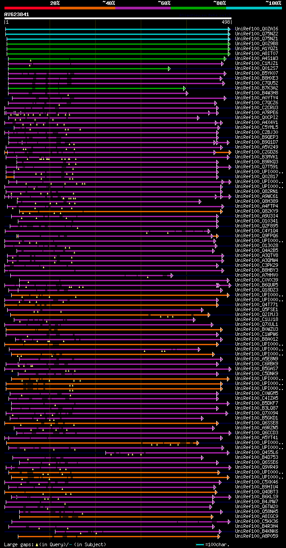Click label UniRef100_B8A012
The width and height of the screenshot is (286, 548).
(257, 339)
